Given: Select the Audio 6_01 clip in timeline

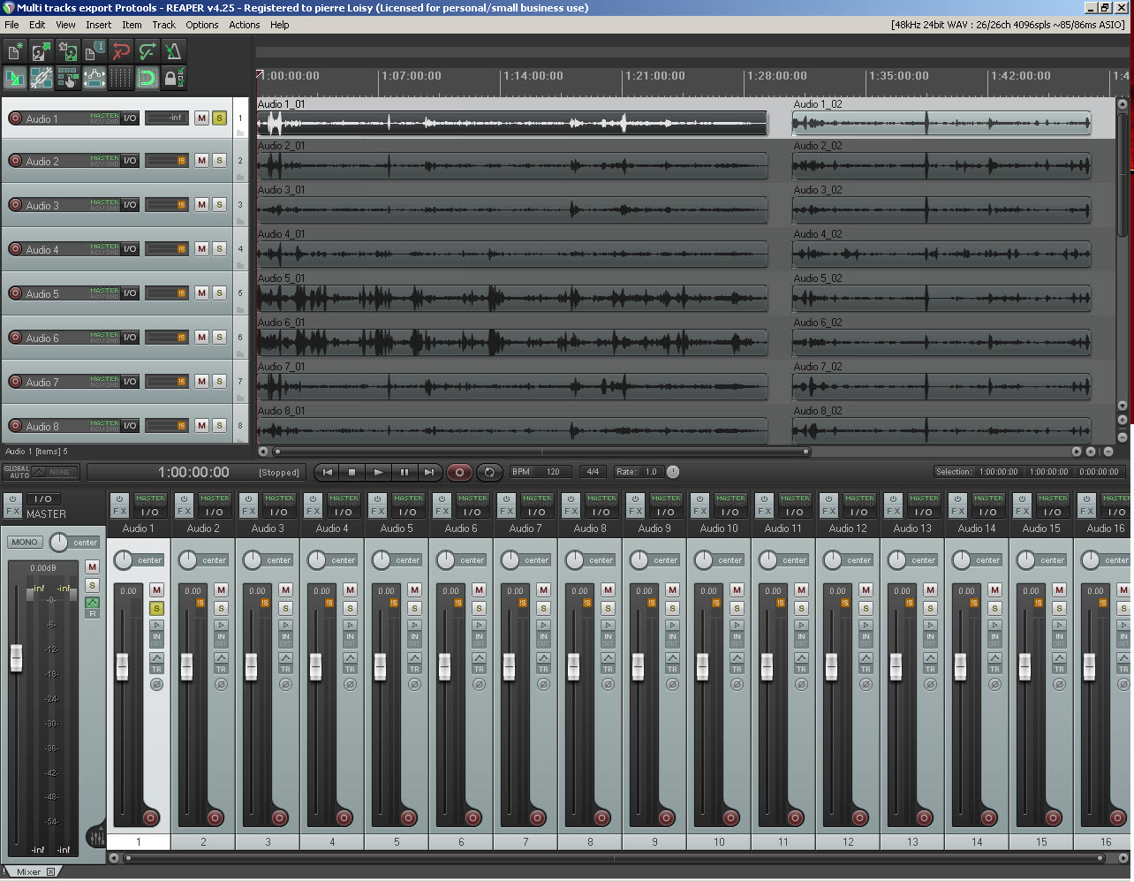Looking at the screenshot, I should (512, 342).
